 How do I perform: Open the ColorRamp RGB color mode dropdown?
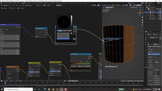[82, 61]
